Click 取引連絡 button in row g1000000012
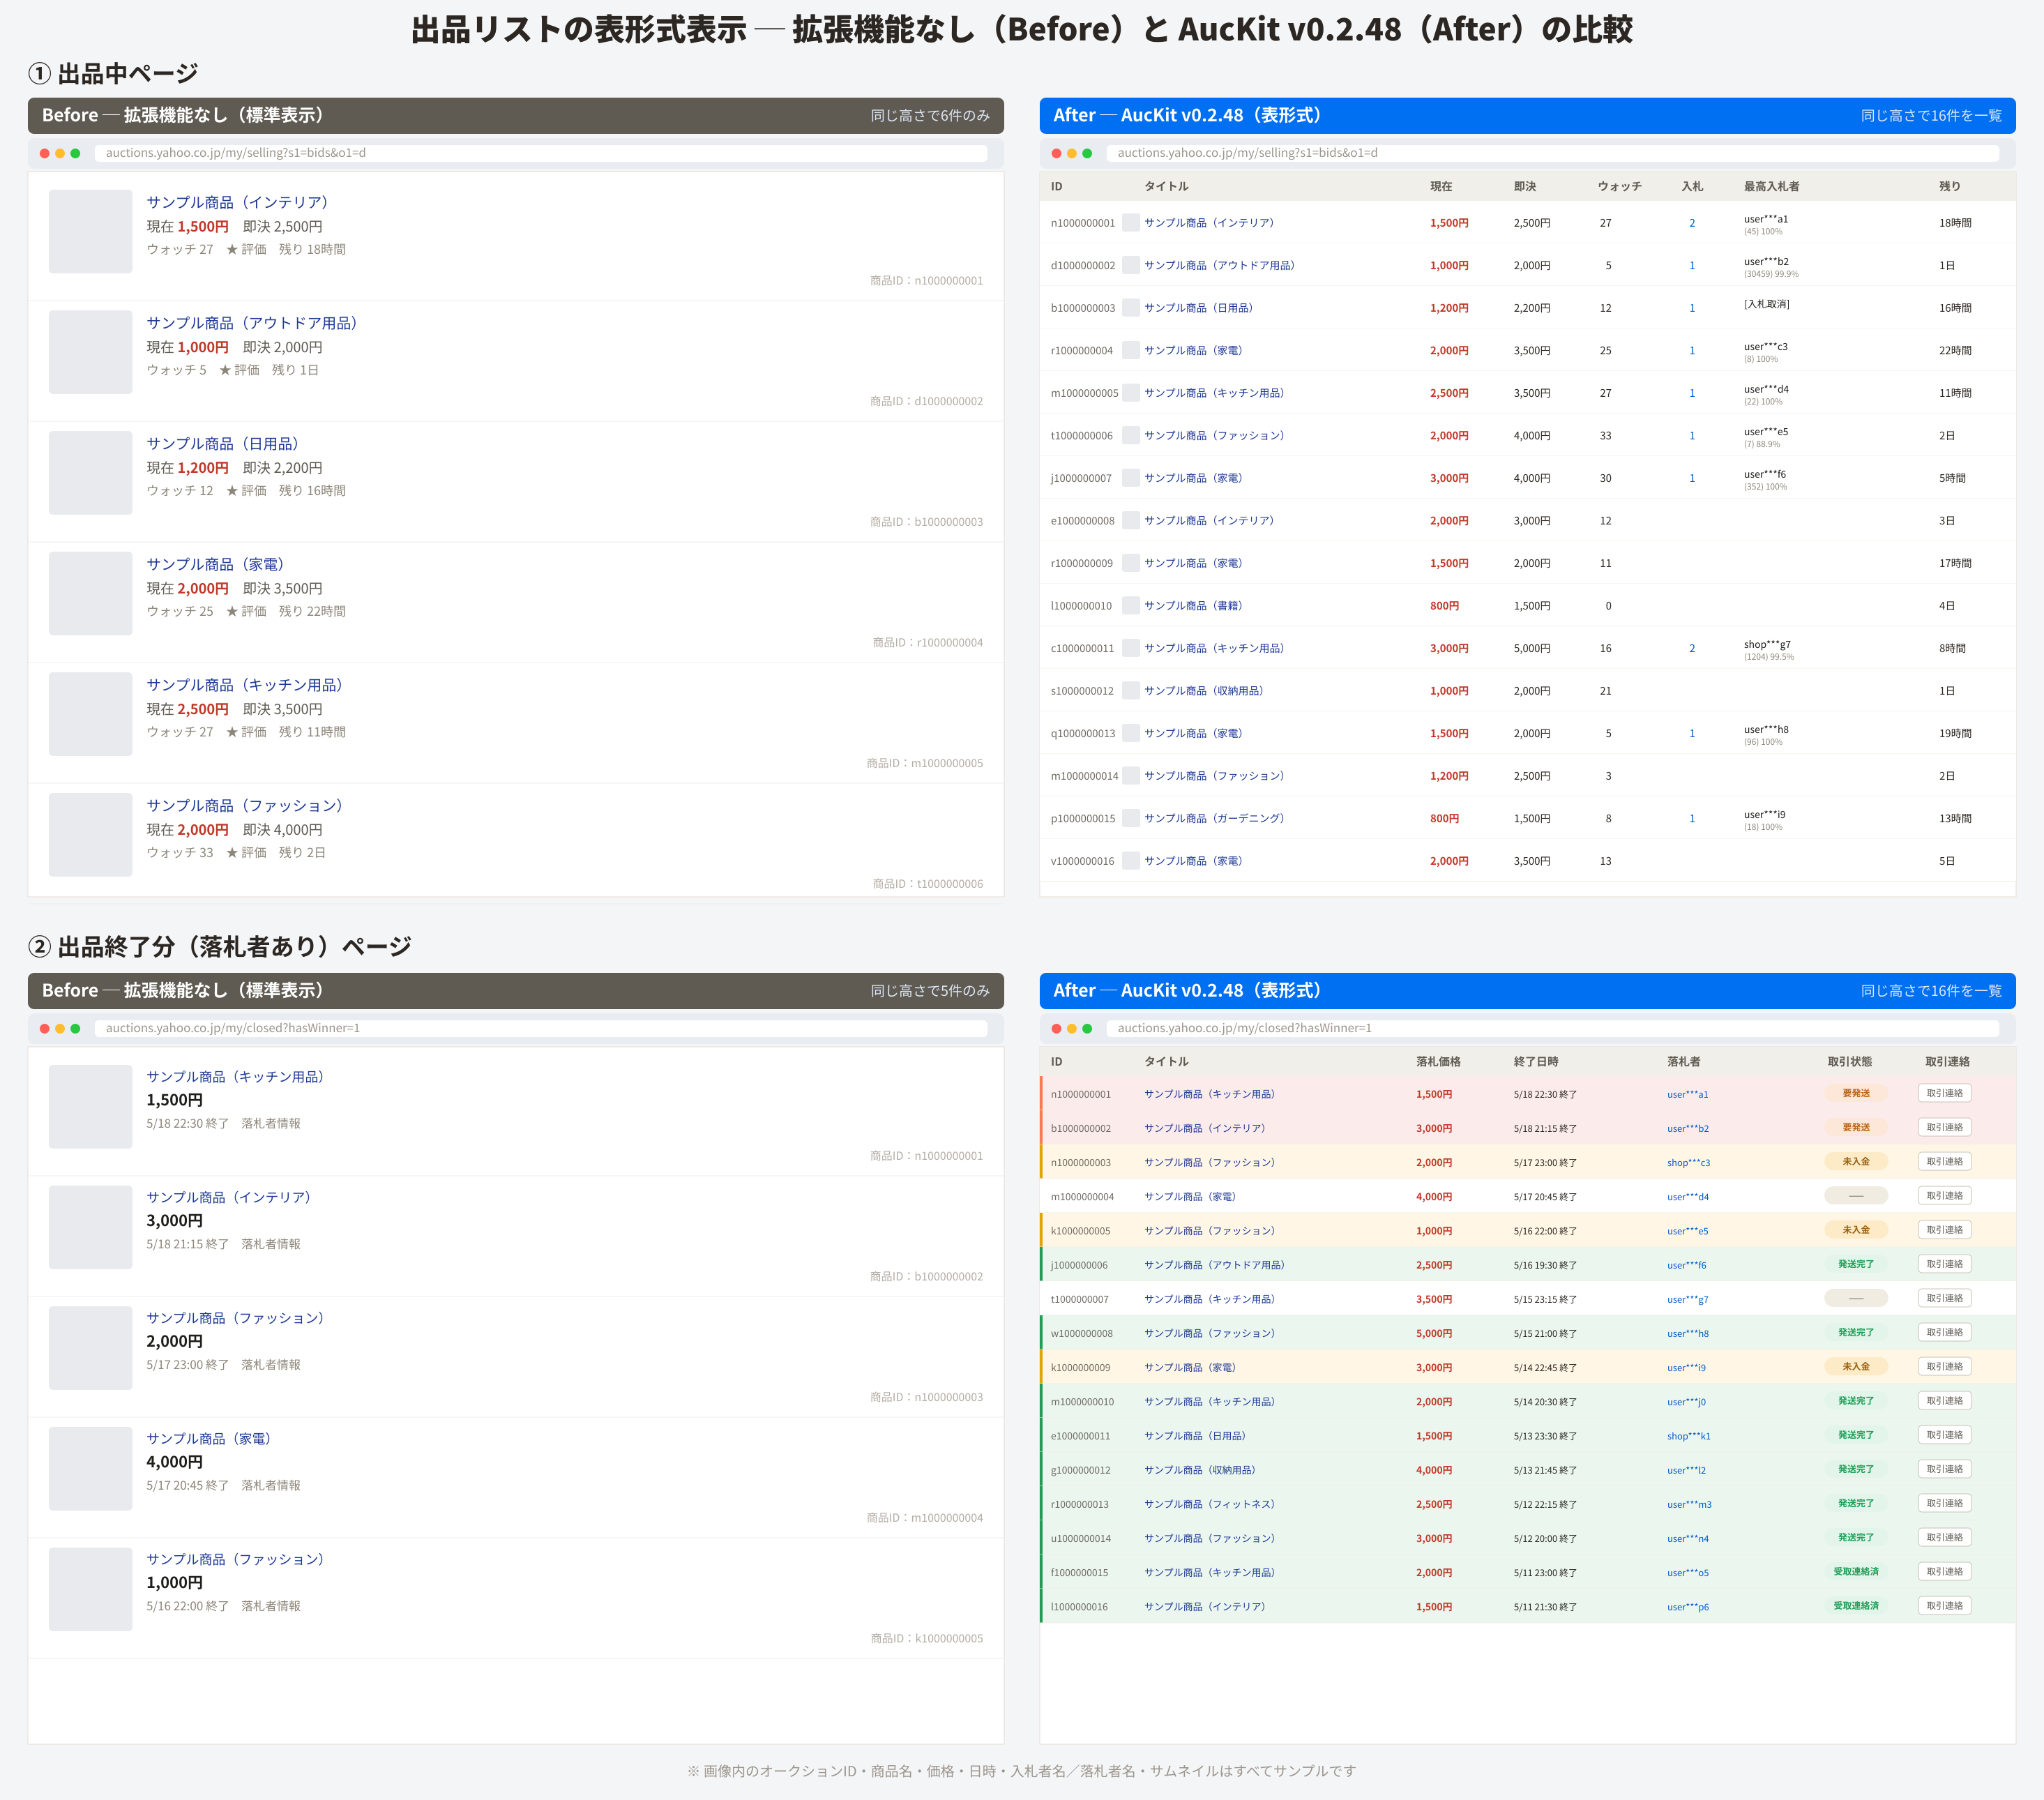2044x1800 pixels. (x=1945, y=1469)
